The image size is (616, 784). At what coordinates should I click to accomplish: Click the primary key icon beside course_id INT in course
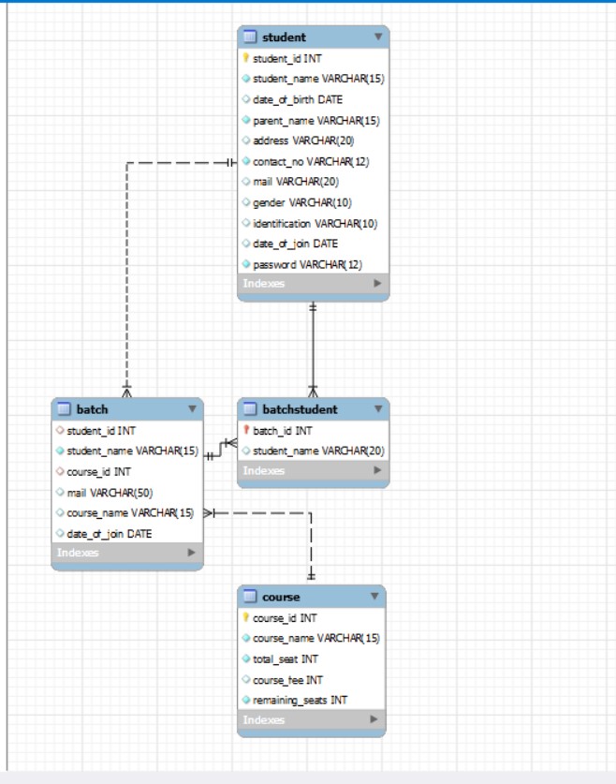tap(246, 617)
